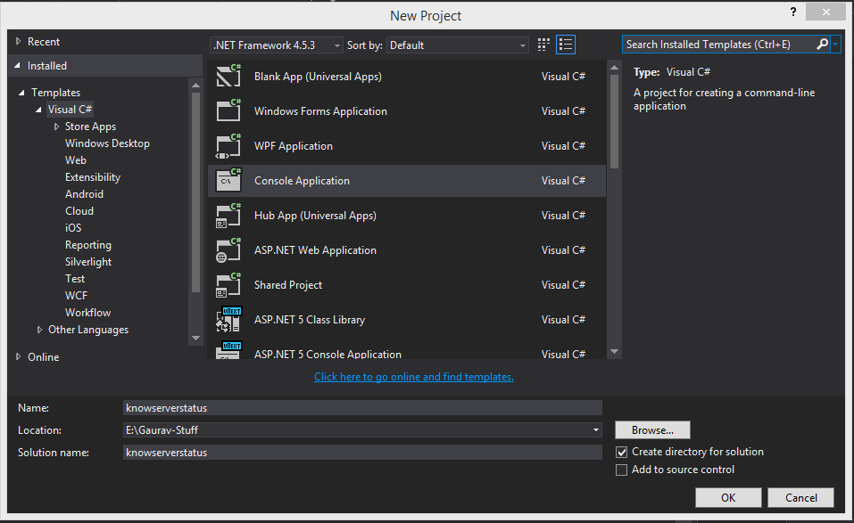Image resolution: width=854 pixels, height=523 pixels.
Task: Select the Silverlight category
Action: click(88, 262)
